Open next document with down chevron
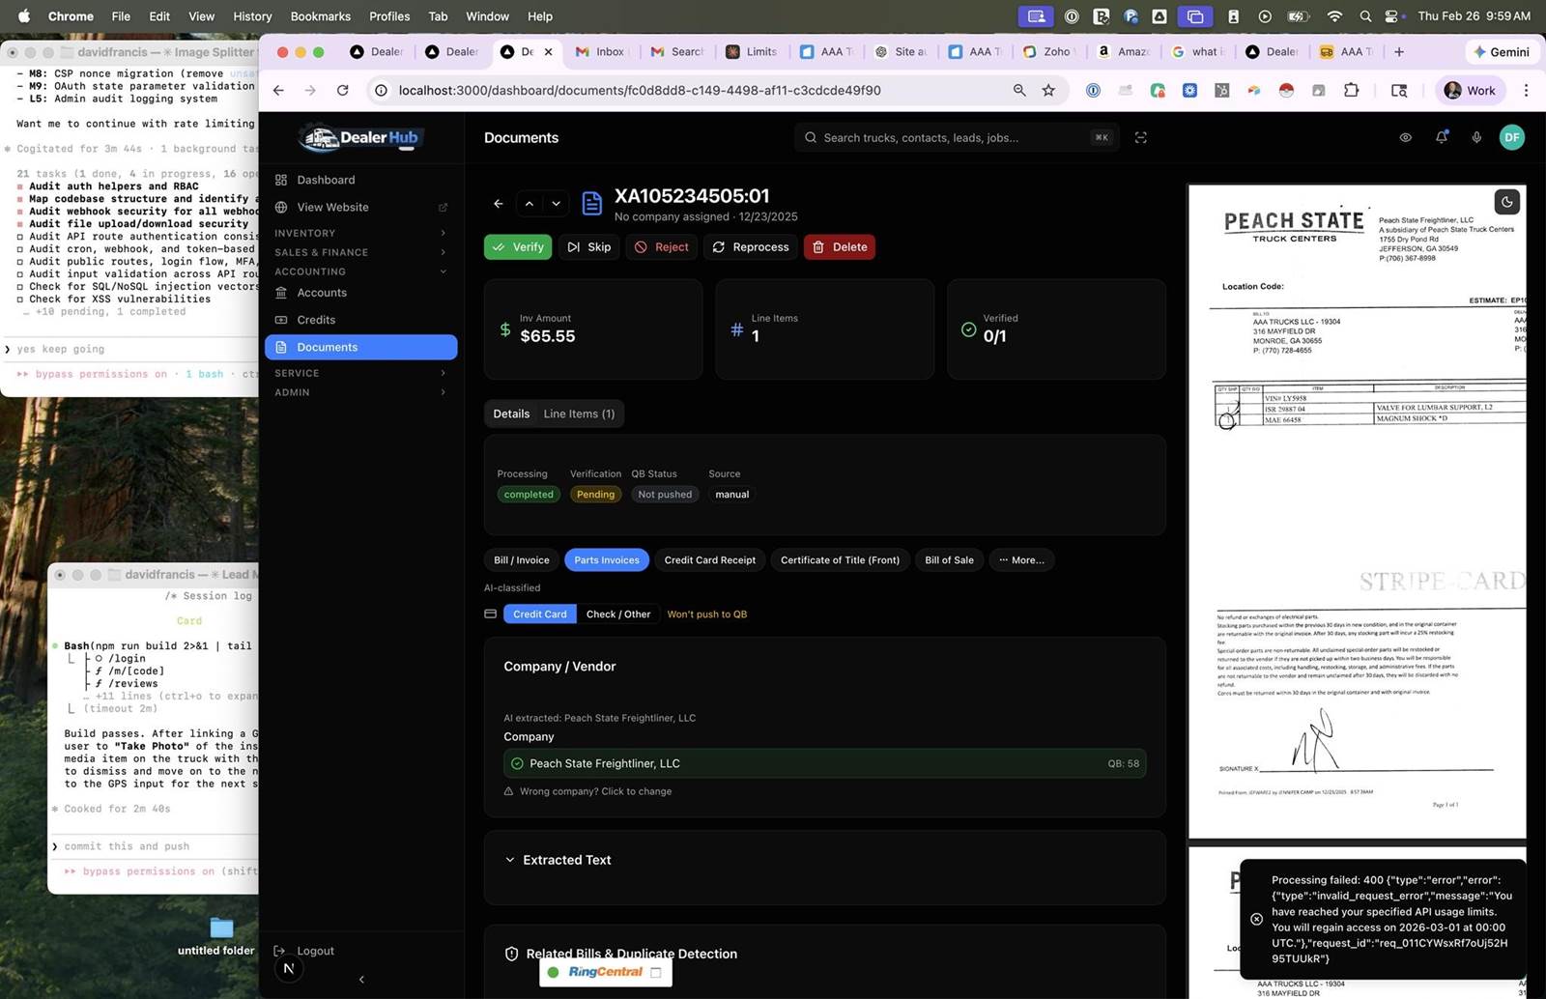The height and width of the screenshot is (999, 1546). pyautogui.click(x=556, y=204)
